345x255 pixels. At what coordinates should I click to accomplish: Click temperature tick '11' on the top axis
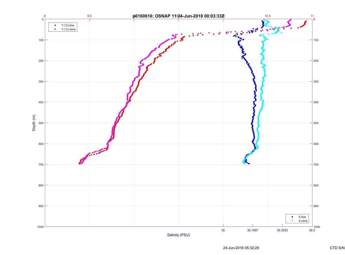coord(312,16)
